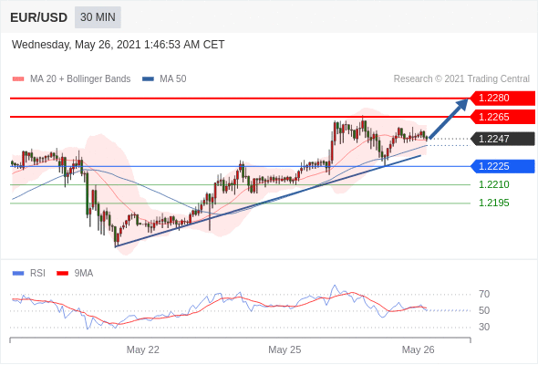
Task: Click the blue RSI legend swatch
Action: (18, 274)
